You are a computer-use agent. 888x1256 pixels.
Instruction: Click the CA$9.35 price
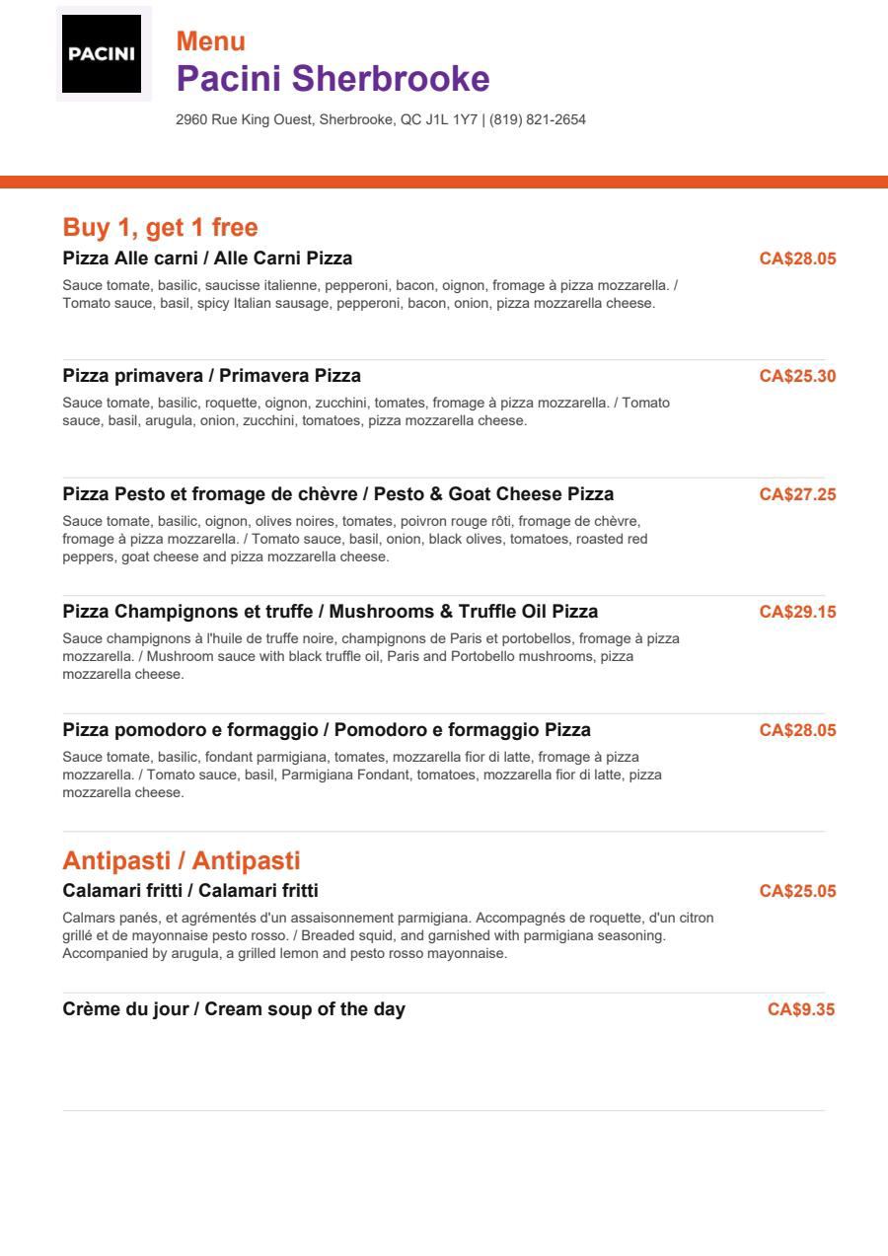[x=801, y=1009]
